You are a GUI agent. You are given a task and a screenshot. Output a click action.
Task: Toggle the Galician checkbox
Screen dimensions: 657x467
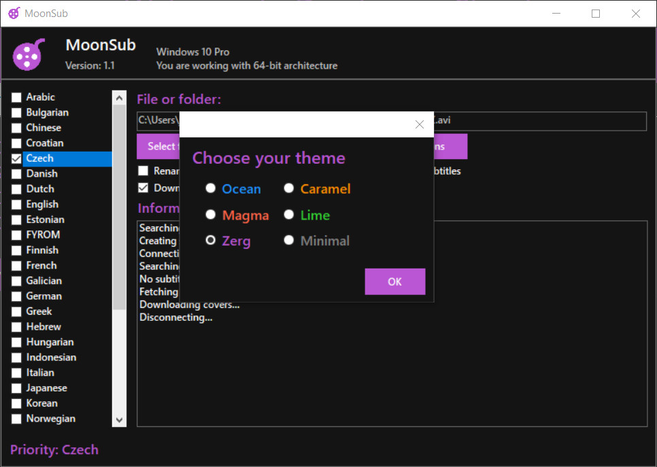16,281
